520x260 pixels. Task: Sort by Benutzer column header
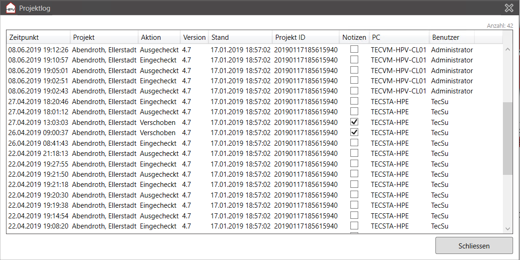[452, 37]
